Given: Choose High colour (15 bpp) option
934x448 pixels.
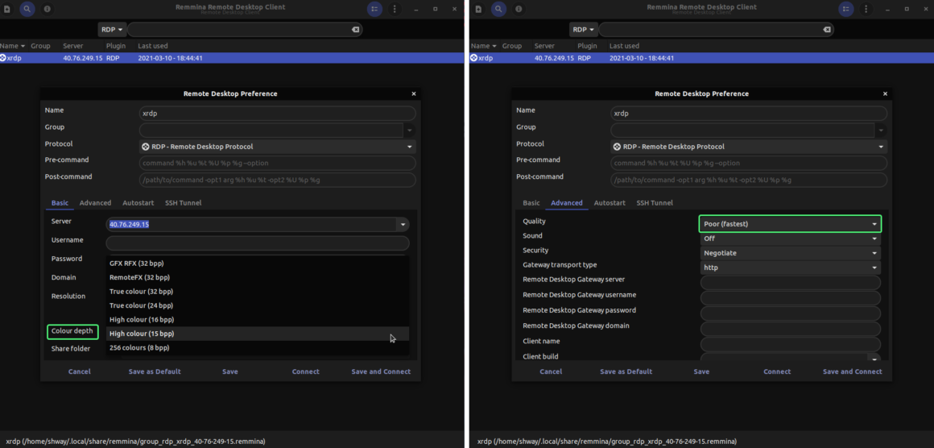Looking at the screenshot, I should click(142, 334).
